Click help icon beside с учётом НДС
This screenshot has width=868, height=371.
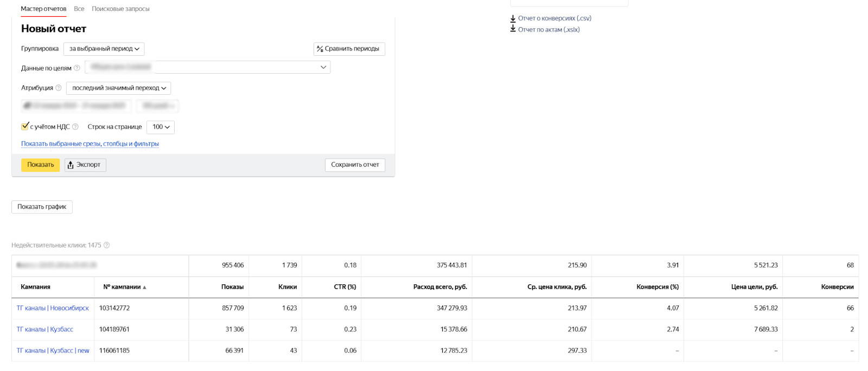pyautogui.click(x=75, y=127)
